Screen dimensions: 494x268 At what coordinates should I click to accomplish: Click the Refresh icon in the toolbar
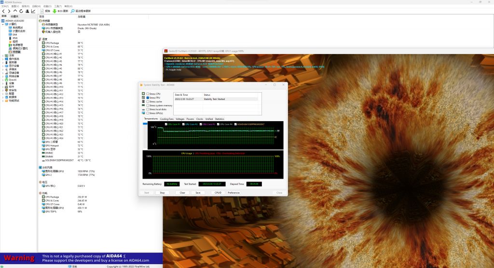(21, 11)
